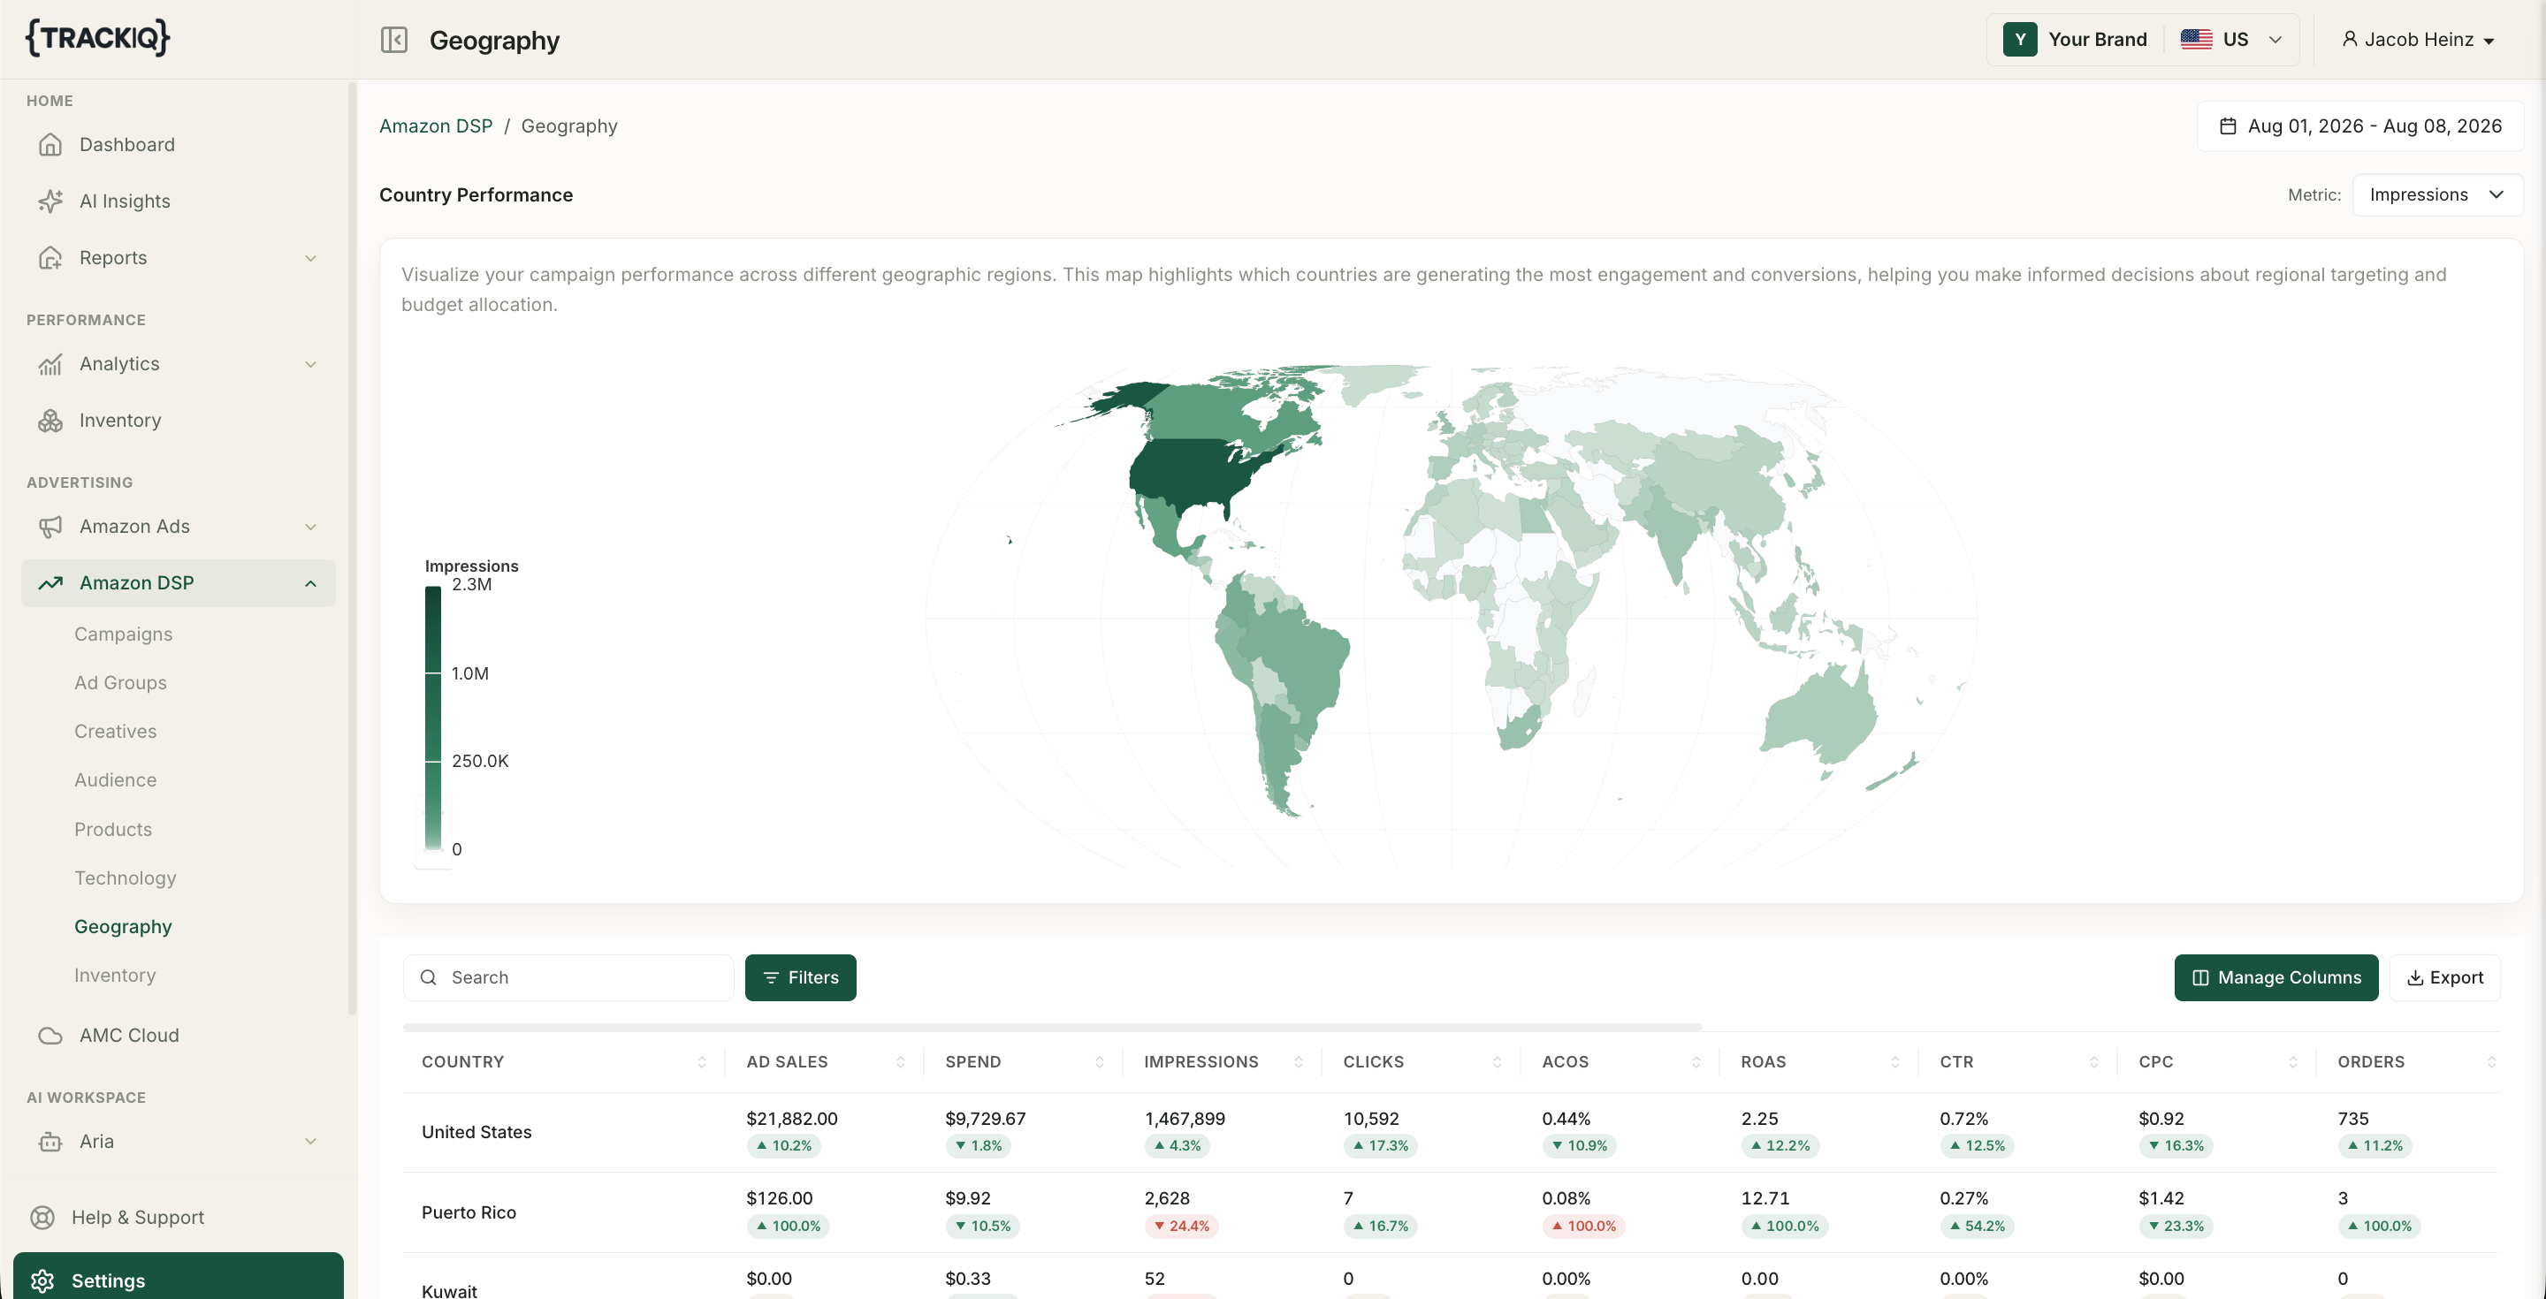
Task: Expand the Aria submenu chevron
Action: tap(310, 1141)
